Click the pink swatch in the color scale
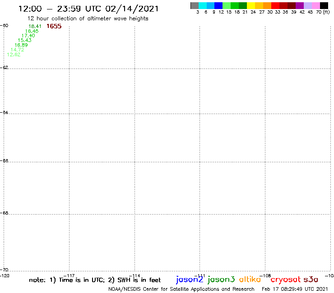The height and width of the screenshot is (293, 334). (315, 5)
